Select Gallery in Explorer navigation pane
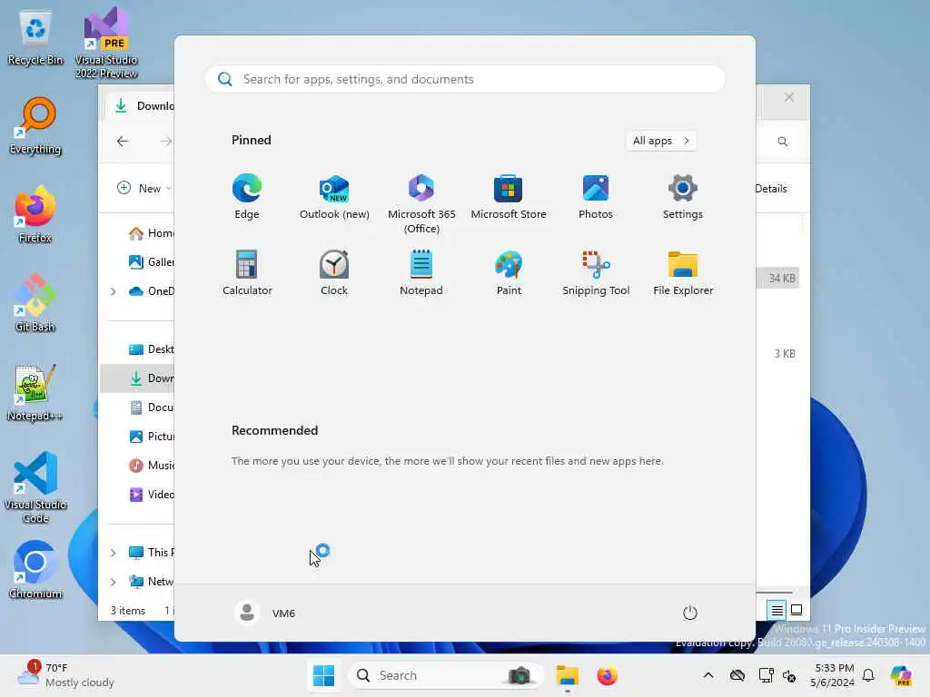 click(x=152, y=262)
